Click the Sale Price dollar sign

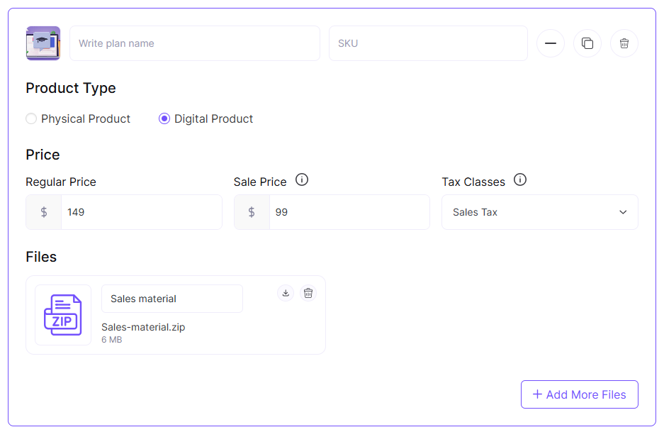pyautogui.click(x=252, y=212)
